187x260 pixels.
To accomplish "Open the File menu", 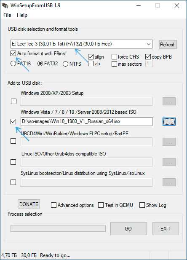I will pos(7,15).
